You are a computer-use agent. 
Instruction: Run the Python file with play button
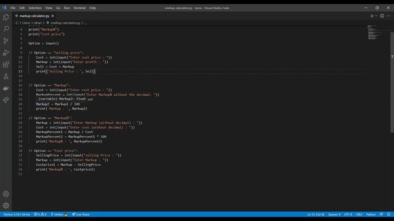point(372,16)
